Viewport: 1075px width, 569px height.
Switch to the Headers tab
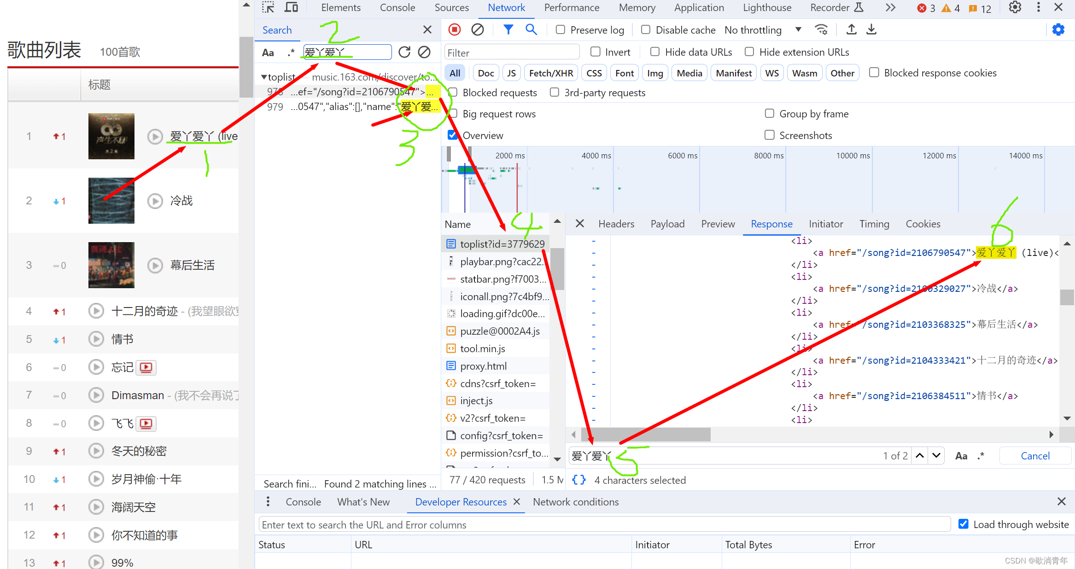click(x=616, y=224)
